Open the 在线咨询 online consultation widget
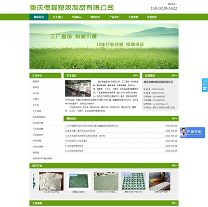The width and height of the screenshot is (208, 207). (192, 132)
